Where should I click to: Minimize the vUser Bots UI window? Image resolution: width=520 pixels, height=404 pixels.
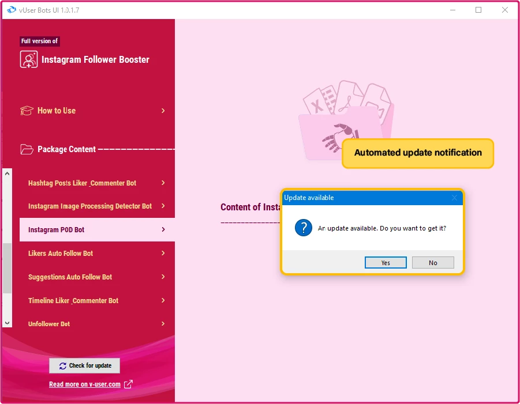coord(452,10)
